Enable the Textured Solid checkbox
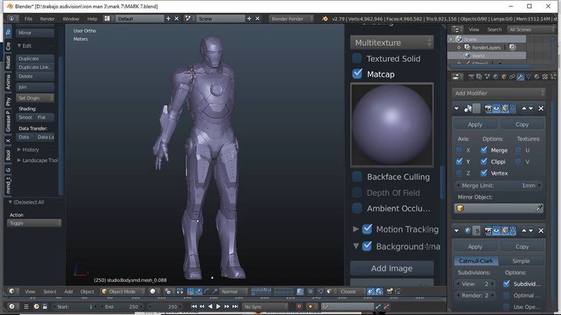This screenshot has width=561, height=315. coord(357,58)
